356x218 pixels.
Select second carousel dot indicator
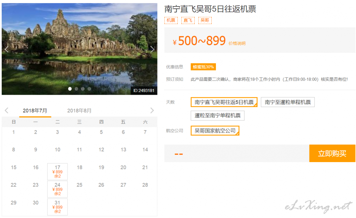click(76, 89)
